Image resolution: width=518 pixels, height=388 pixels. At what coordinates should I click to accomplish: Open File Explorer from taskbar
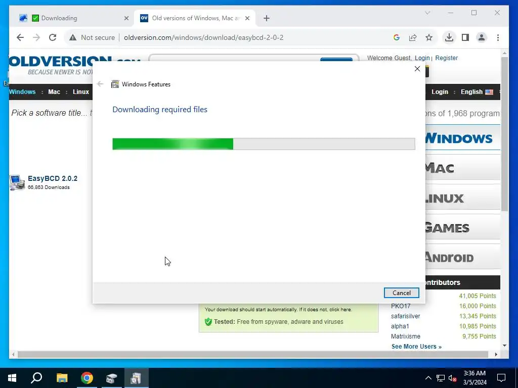(62, 378)
